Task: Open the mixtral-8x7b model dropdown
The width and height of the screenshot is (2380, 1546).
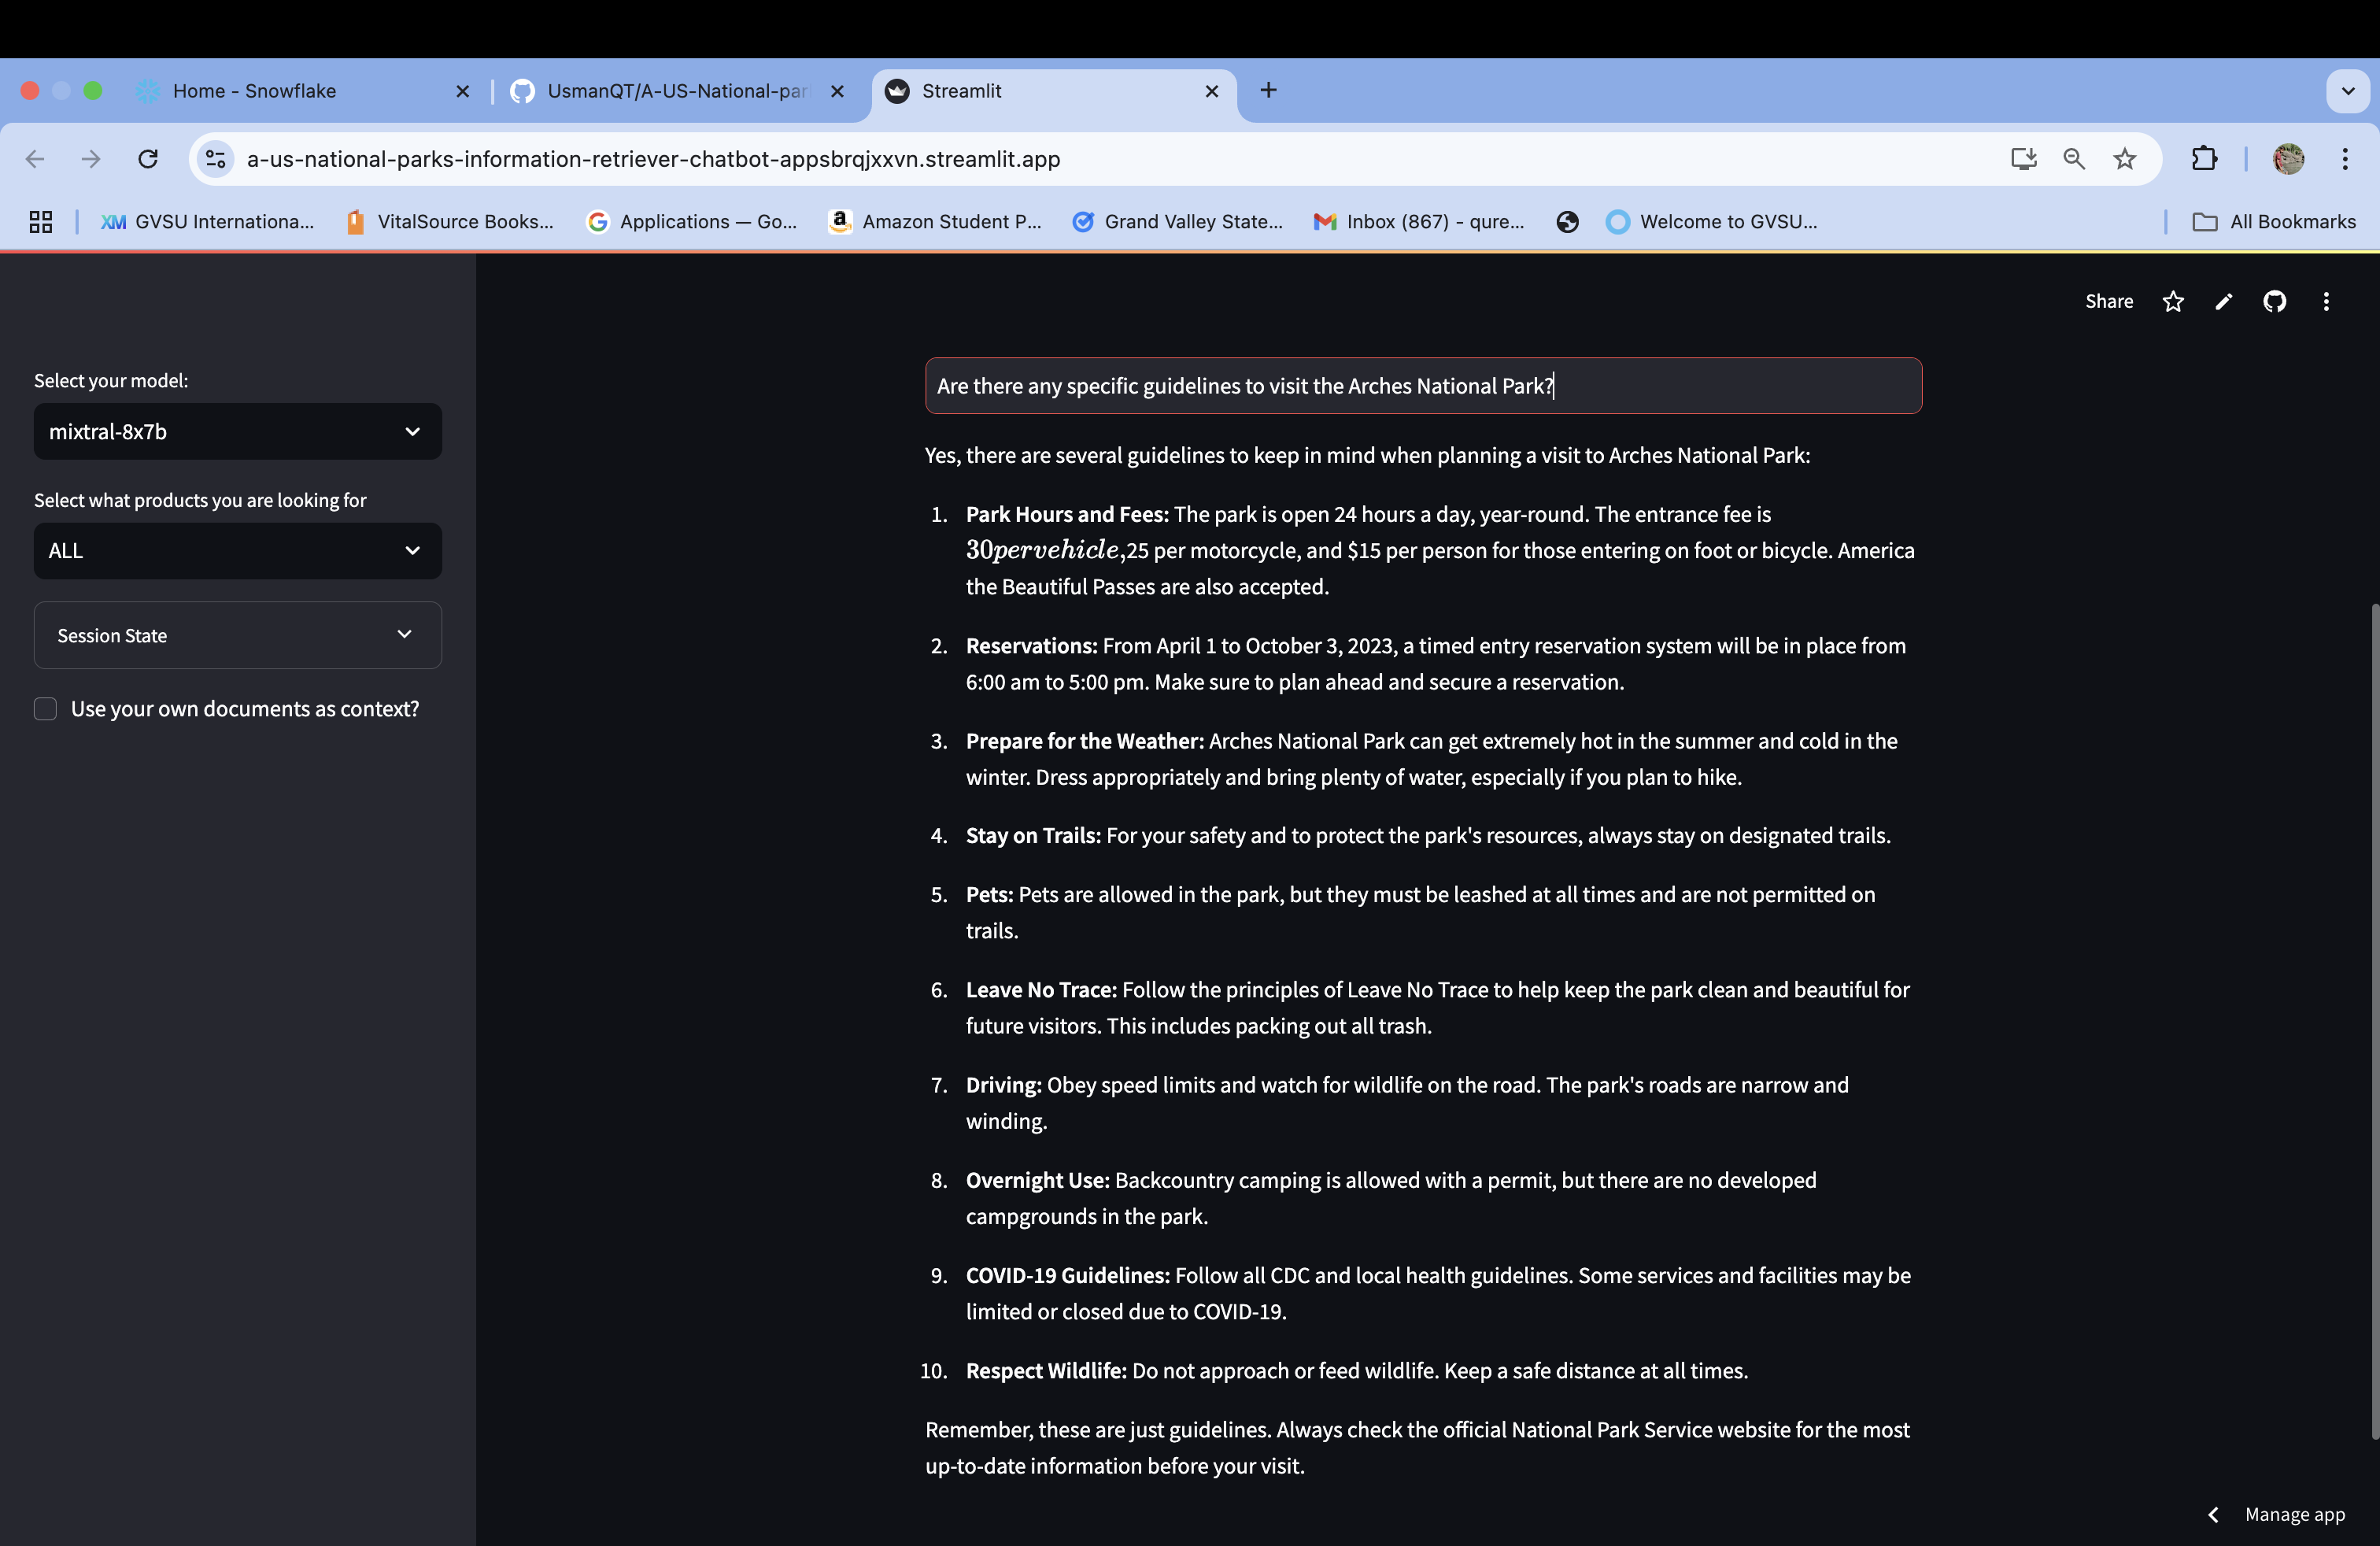Action: click(238, 432)
